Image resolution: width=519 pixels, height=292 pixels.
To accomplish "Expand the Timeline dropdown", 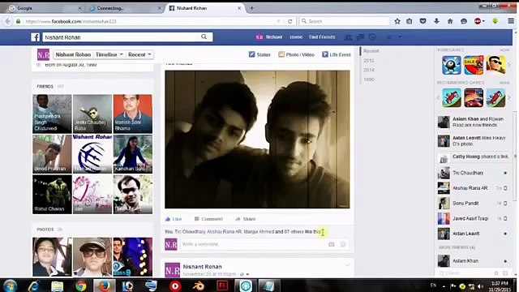I will coord(109,54).
